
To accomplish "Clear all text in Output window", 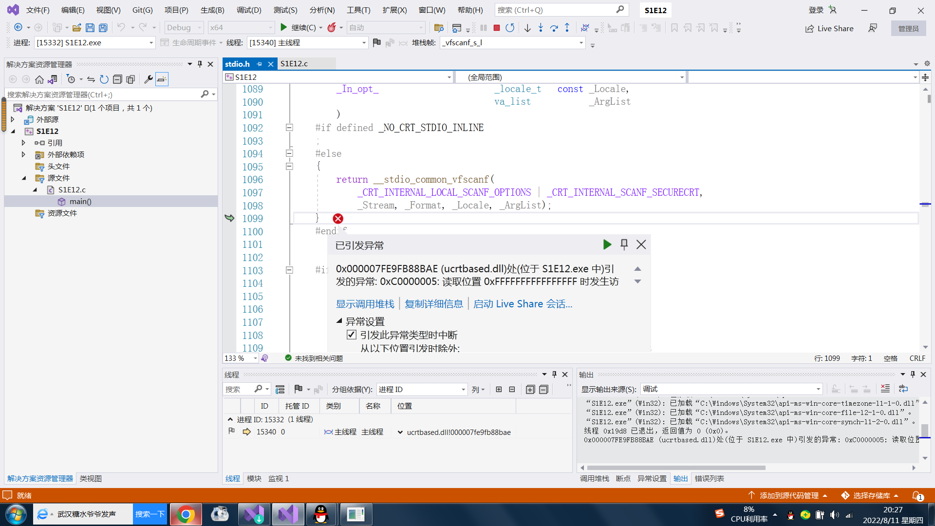I will (885, 389).
